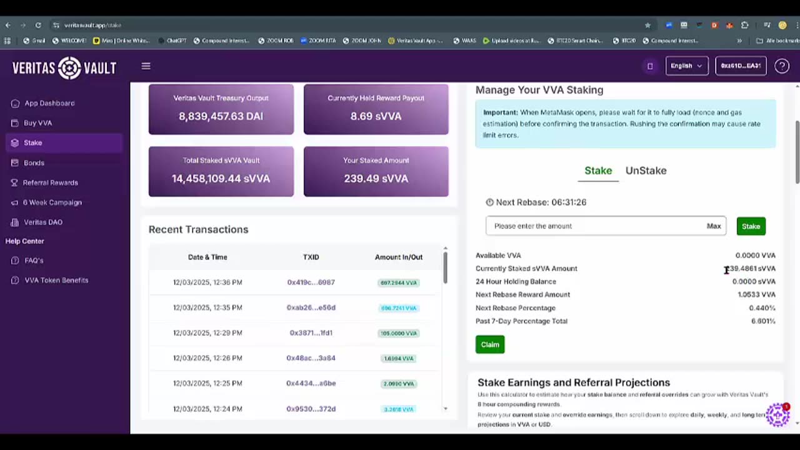Click the Your Staked Amount card
The image size is (800, 450).
click(376, 171)
